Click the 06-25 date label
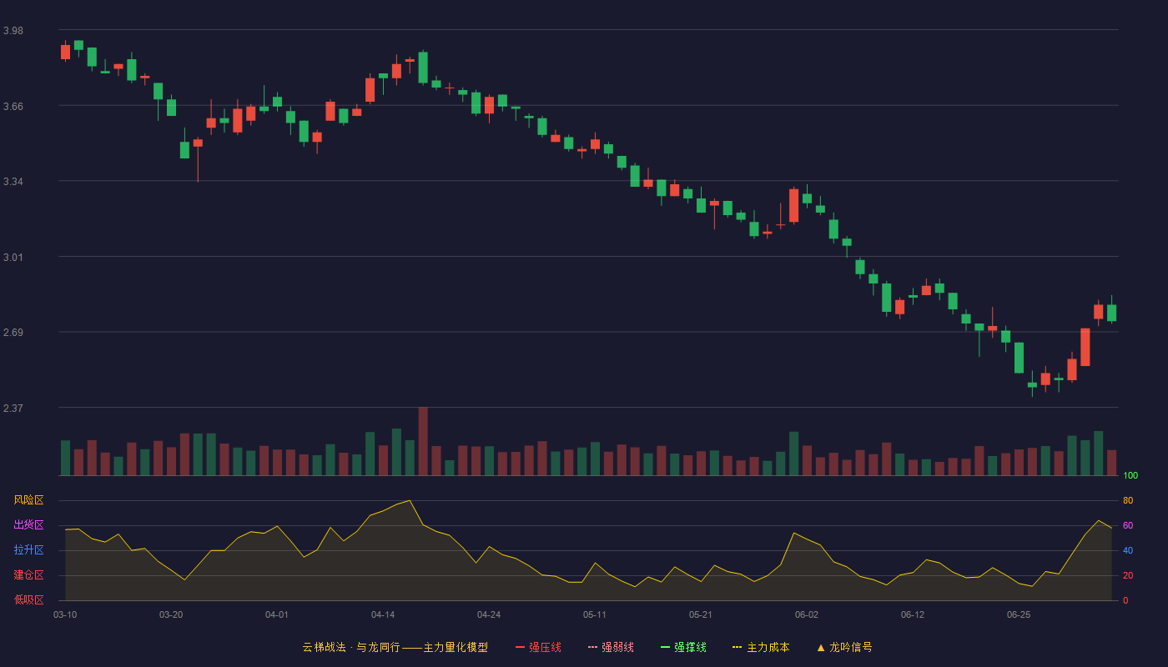1168x667 pixels. click(x=1019, y=614)
